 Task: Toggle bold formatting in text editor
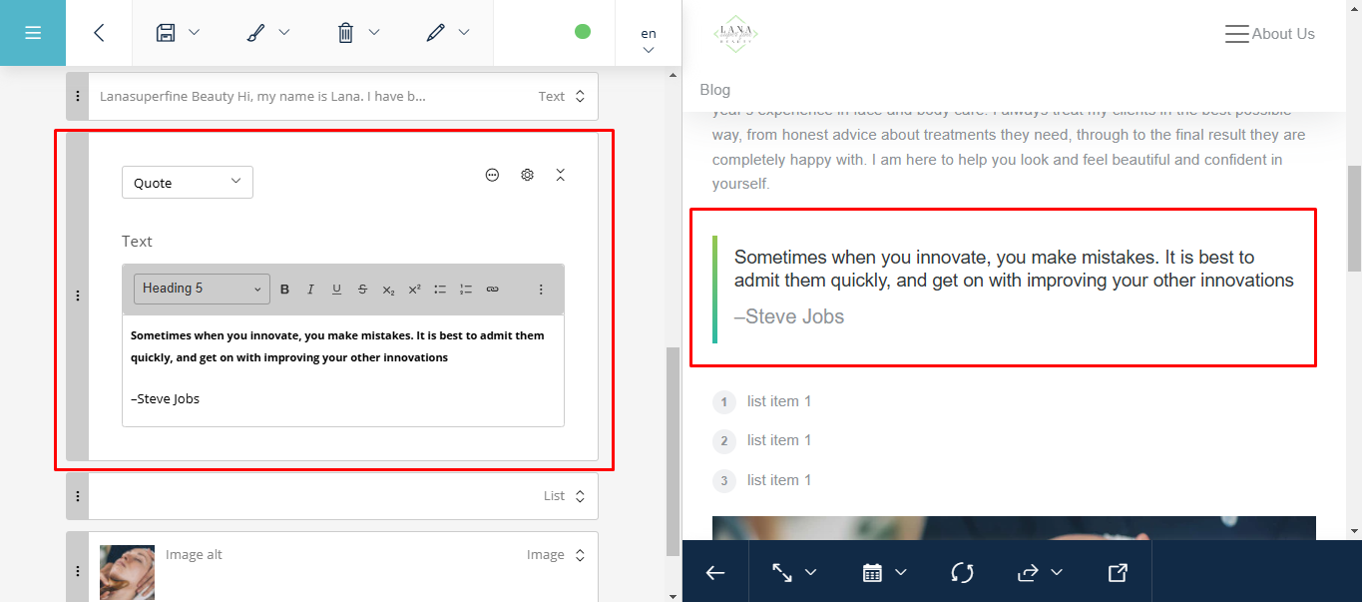[x=284, y=290]
